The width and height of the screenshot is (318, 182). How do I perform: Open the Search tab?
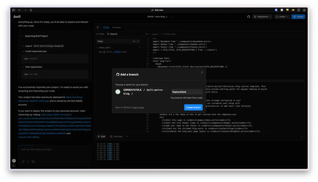112,34
